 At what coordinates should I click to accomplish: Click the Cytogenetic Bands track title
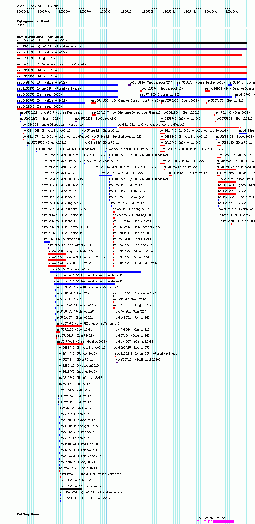(34, 21)
